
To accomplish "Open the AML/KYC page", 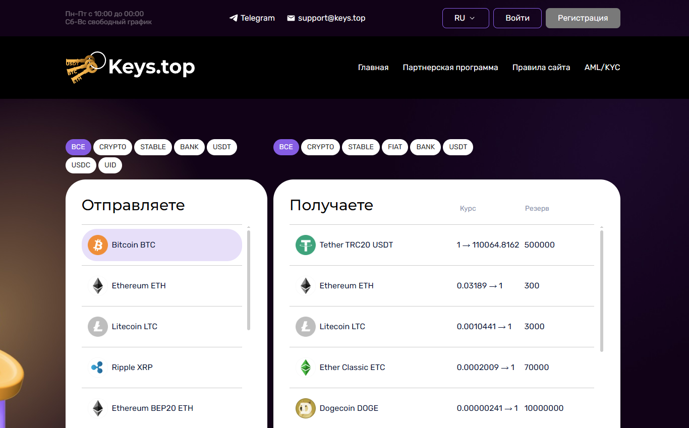I will tap(602, 68).
